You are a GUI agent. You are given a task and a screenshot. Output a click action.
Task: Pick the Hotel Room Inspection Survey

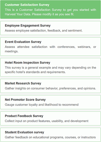(50, 67)
